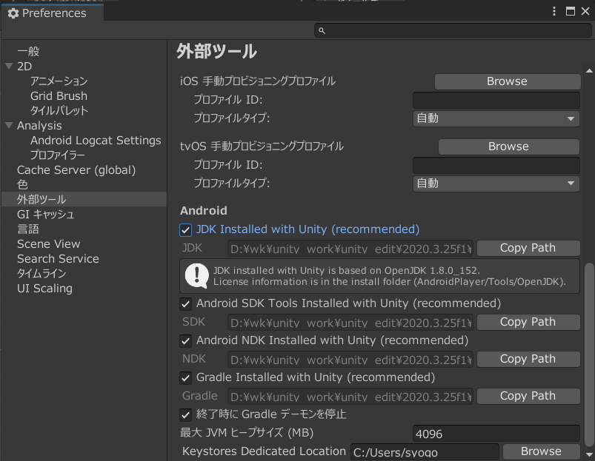
Task: Toggle Gradle Installed with Unity checkbox
Action: point(185,377)
